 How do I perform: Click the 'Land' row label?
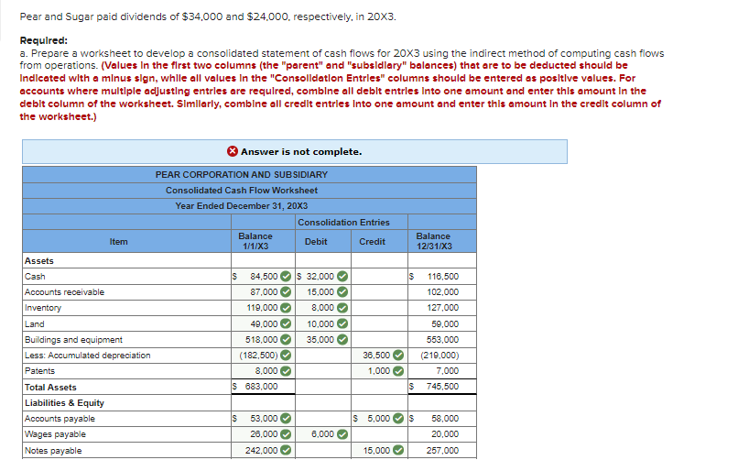[x=35, y=324]
